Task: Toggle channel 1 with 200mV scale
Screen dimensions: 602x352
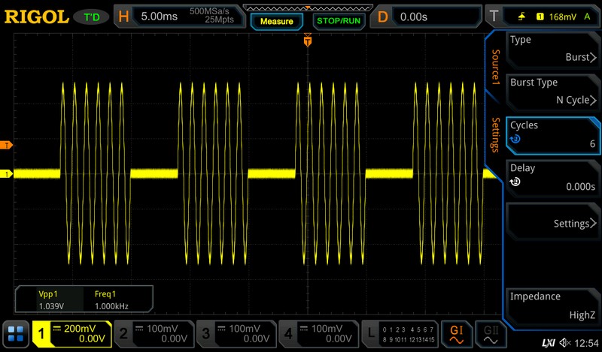Action: [x=72, y=333]
